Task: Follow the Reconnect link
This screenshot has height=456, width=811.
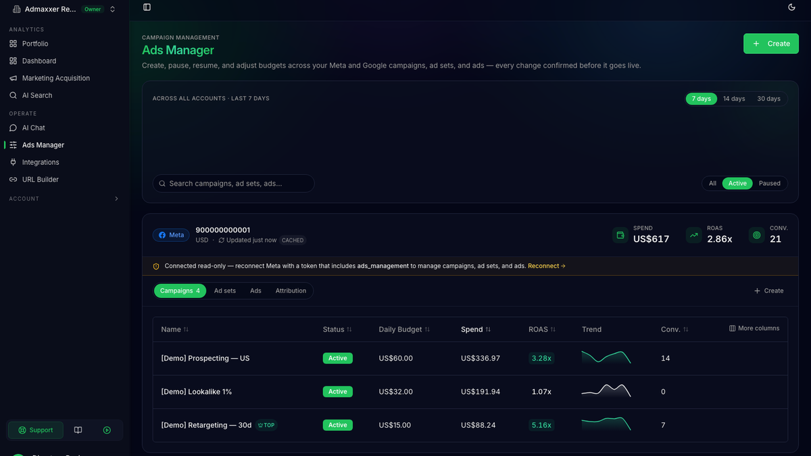Action: [x=547, y=266]
